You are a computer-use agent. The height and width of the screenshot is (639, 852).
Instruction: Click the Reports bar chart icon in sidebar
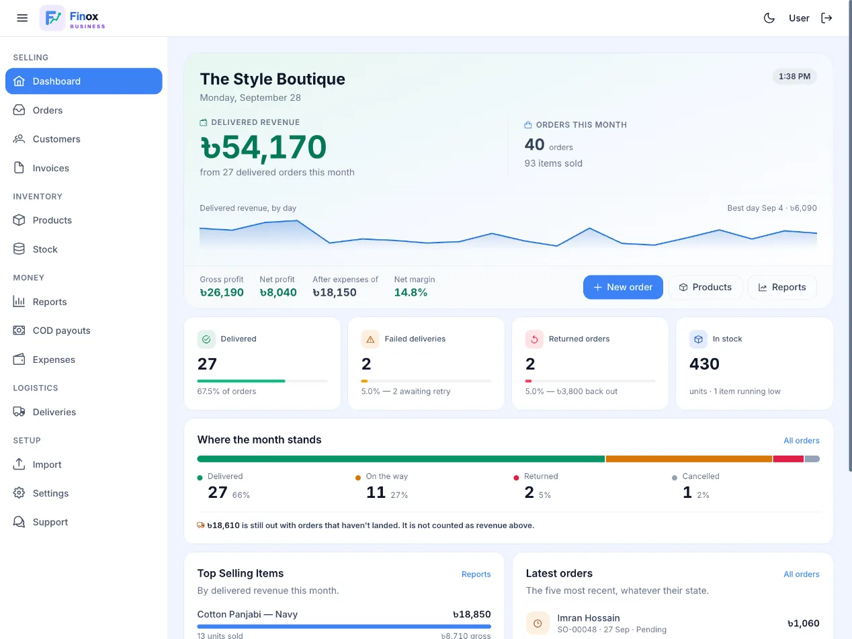click(19, 302)
